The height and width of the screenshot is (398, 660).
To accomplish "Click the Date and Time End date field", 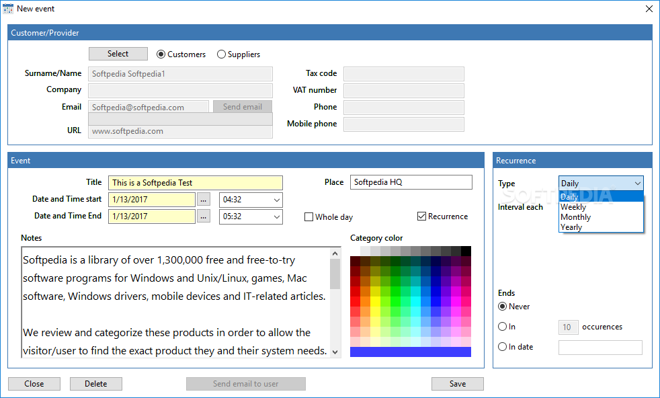I will point(152,216).
